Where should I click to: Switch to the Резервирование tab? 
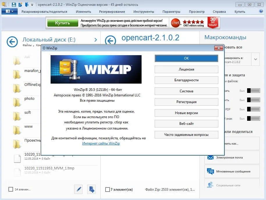click(112, 12)
